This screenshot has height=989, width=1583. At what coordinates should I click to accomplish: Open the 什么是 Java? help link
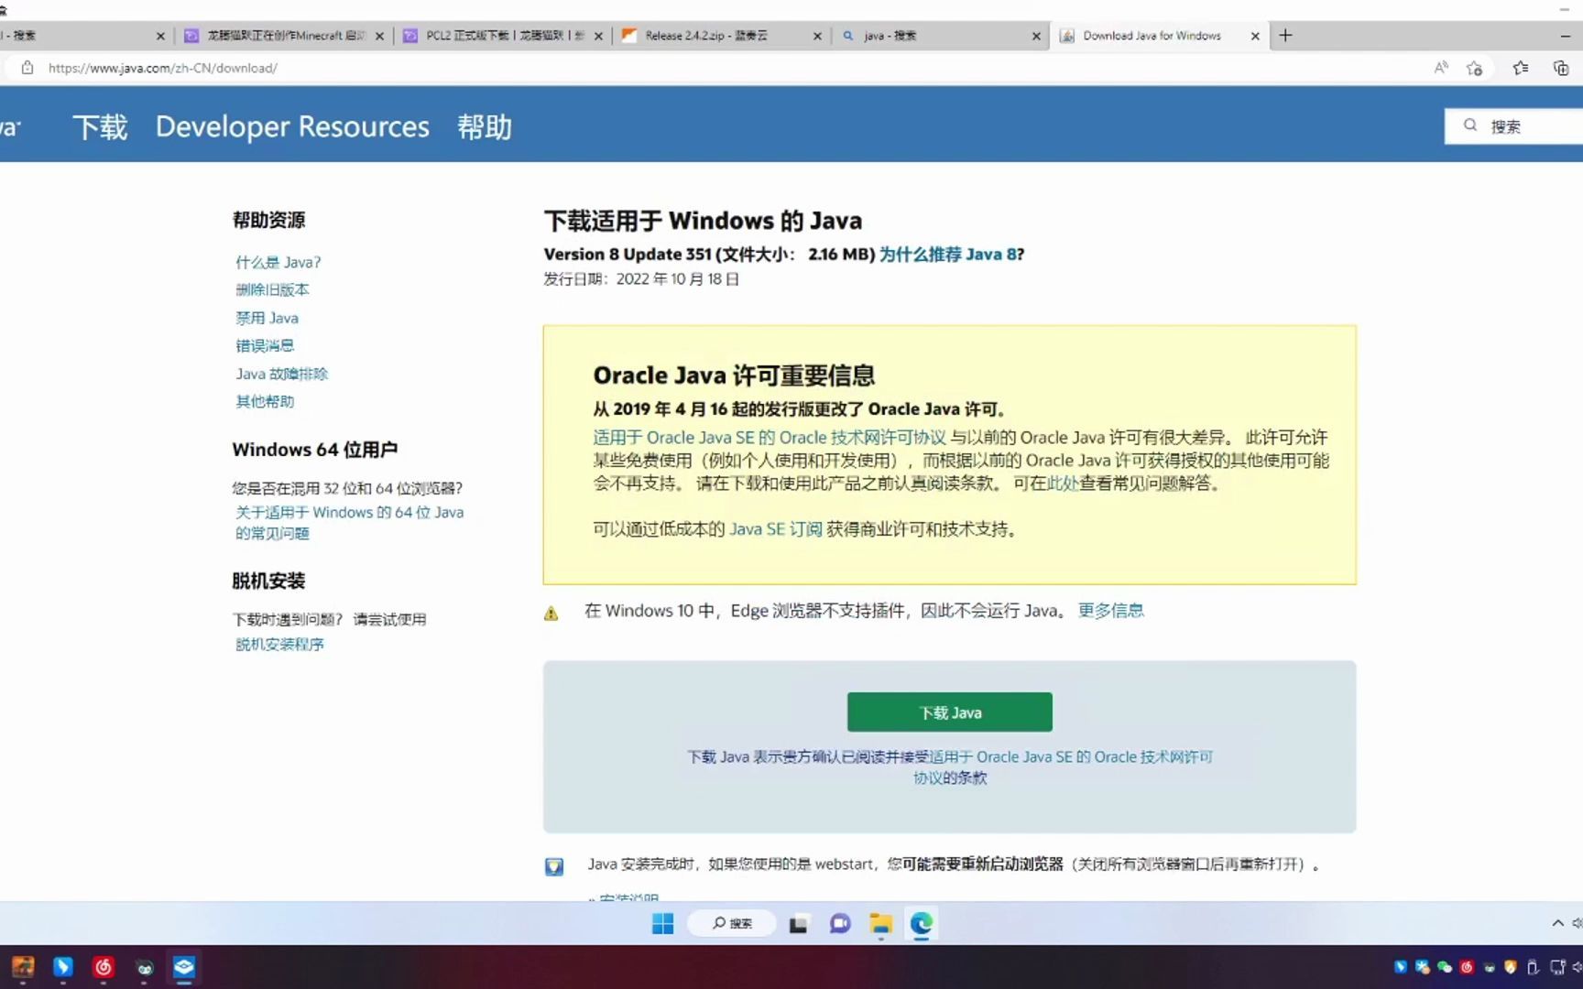coord(278,262)
